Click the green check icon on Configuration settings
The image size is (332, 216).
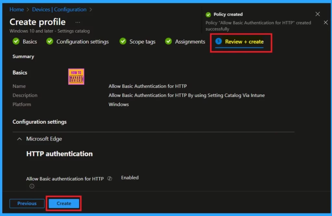point(50,41)
